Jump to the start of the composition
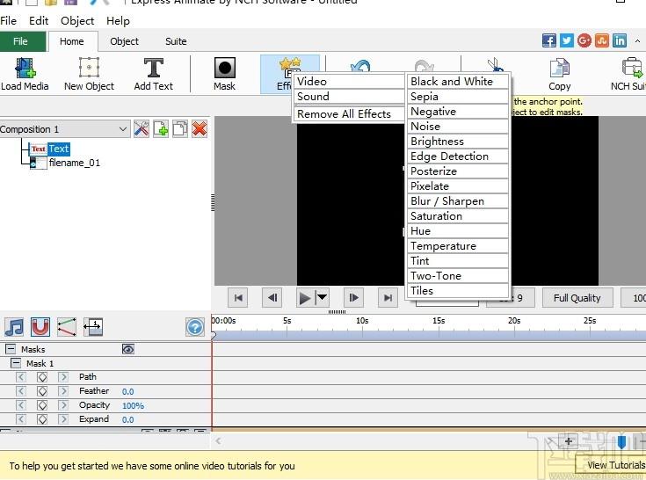The image size is (646, 480). click(x=237, y=297)
